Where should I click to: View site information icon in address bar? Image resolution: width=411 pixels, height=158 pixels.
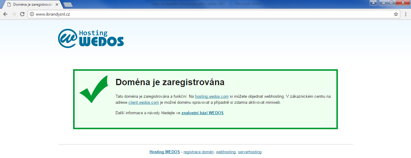pos(32,14)
